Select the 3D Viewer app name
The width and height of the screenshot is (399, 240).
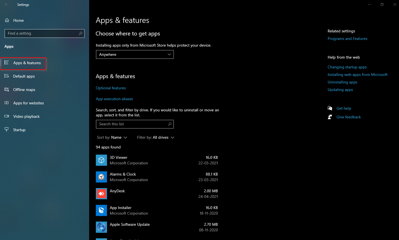118,157
